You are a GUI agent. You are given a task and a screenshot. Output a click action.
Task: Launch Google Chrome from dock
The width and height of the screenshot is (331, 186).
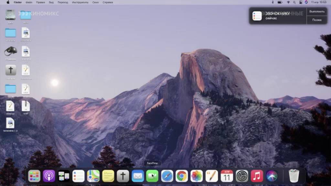click(182, 176)
